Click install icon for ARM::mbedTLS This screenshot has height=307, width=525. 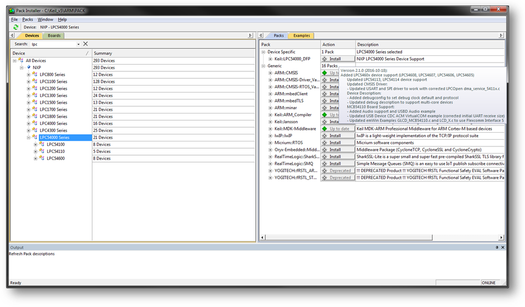coord(324,101)
